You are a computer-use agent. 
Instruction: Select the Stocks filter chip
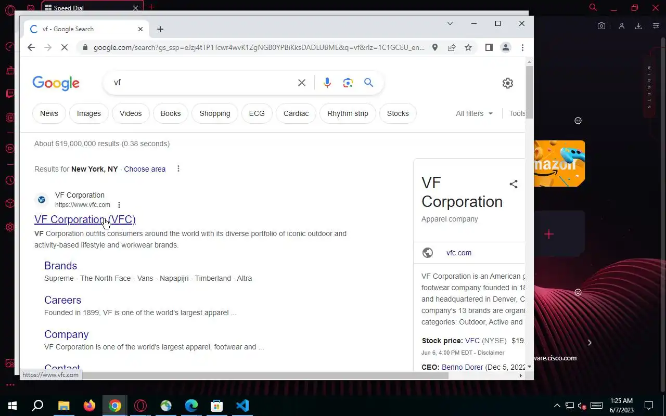(398, 113)
